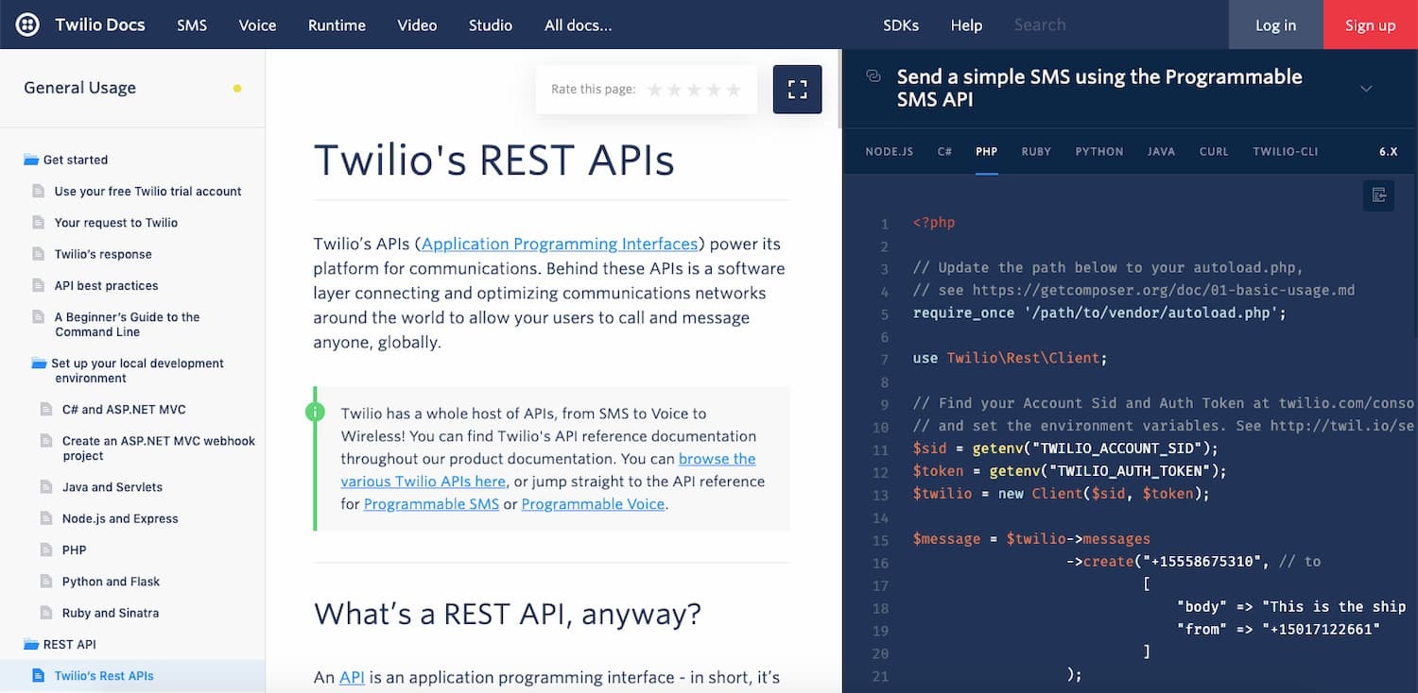Viewport: 1418px width, 693px height.
Task: Click the folder icon beside REST API
Action: tap(32, 644)
